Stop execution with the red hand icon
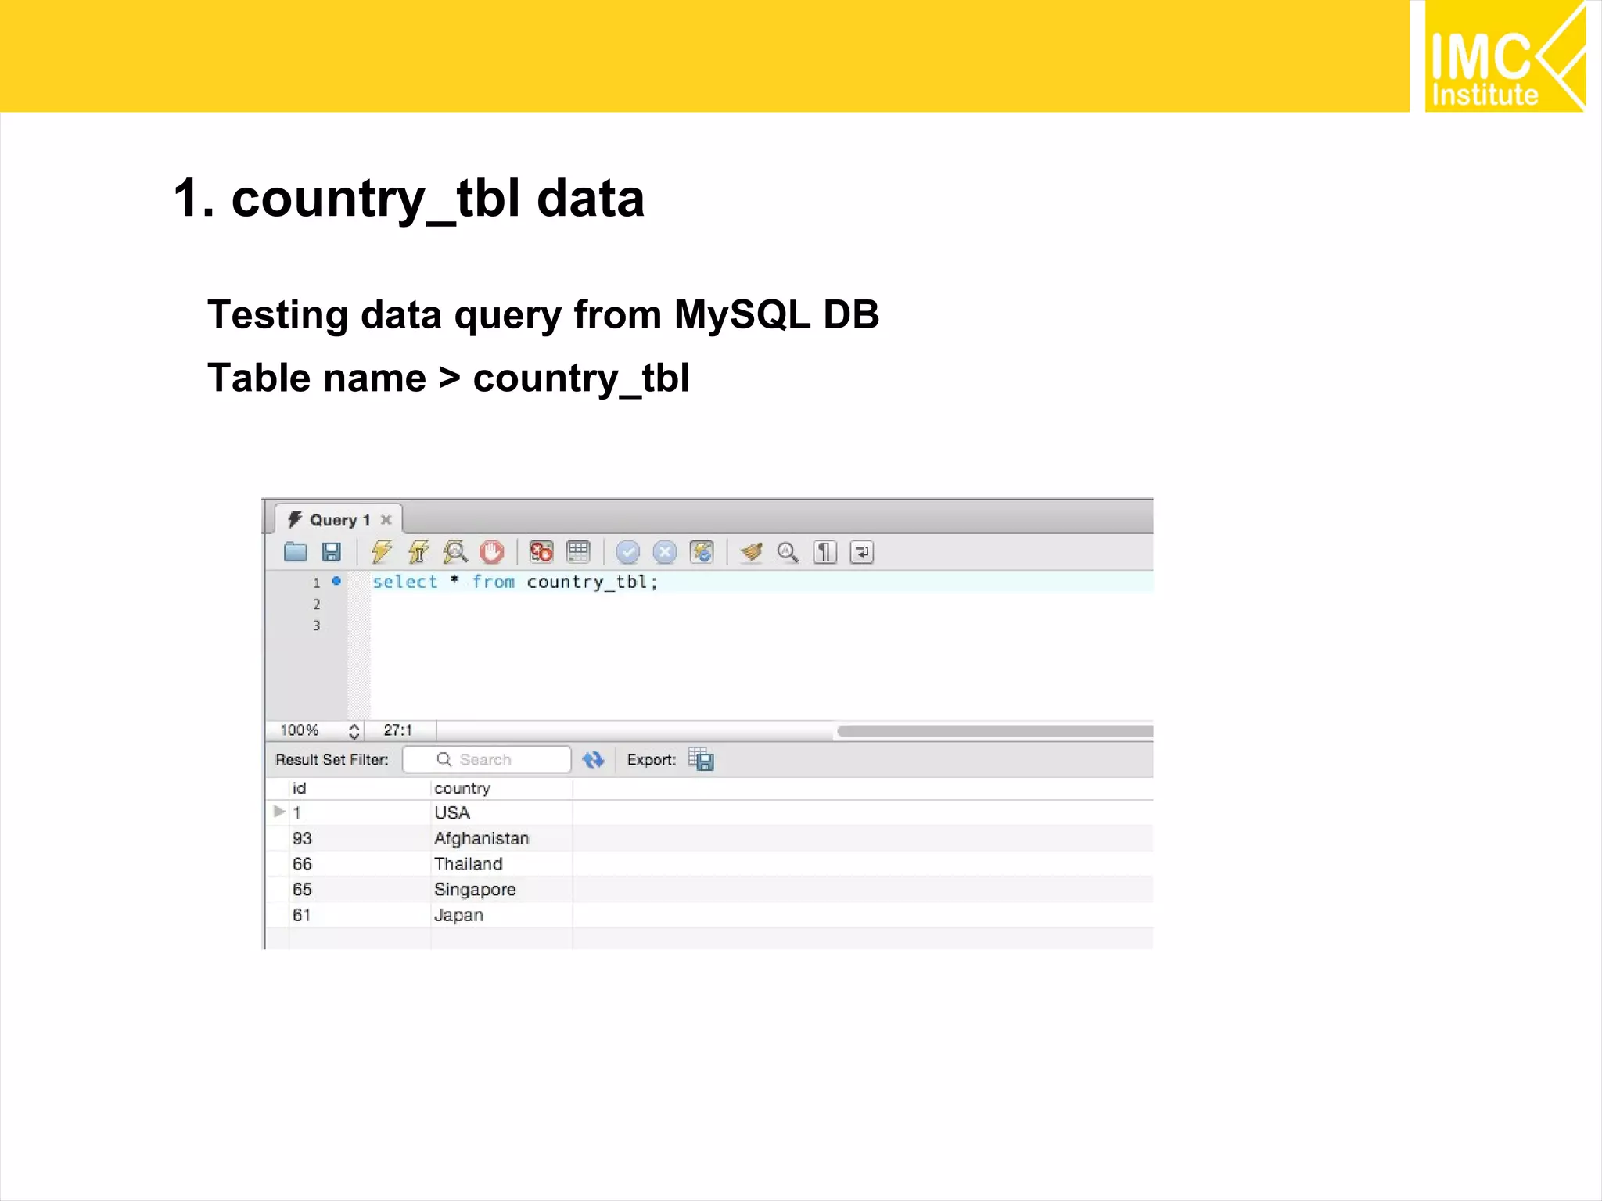This screenshot has height=1201, width=1602. click(492, 552)
